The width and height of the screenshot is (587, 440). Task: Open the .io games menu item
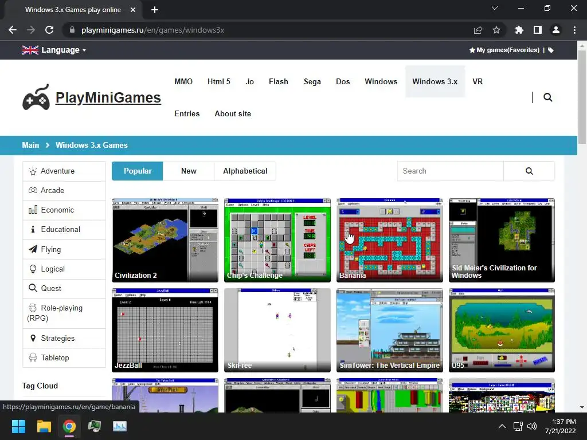click(249, 81)
